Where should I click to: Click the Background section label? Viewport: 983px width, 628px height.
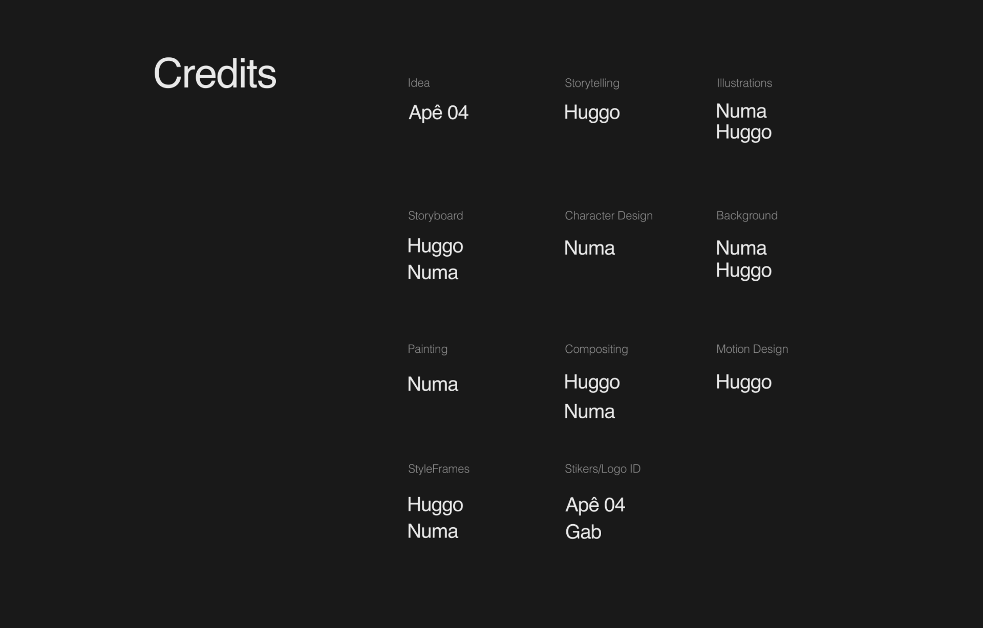[x=746, y=216]
